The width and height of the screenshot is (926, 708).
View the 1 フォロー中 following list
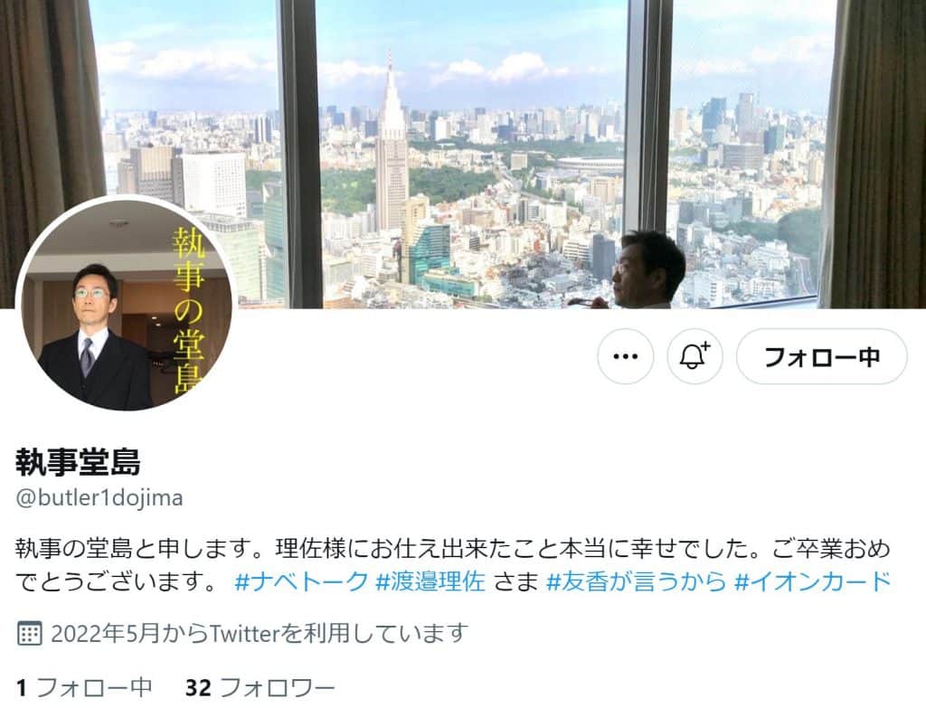pos(84,688)
